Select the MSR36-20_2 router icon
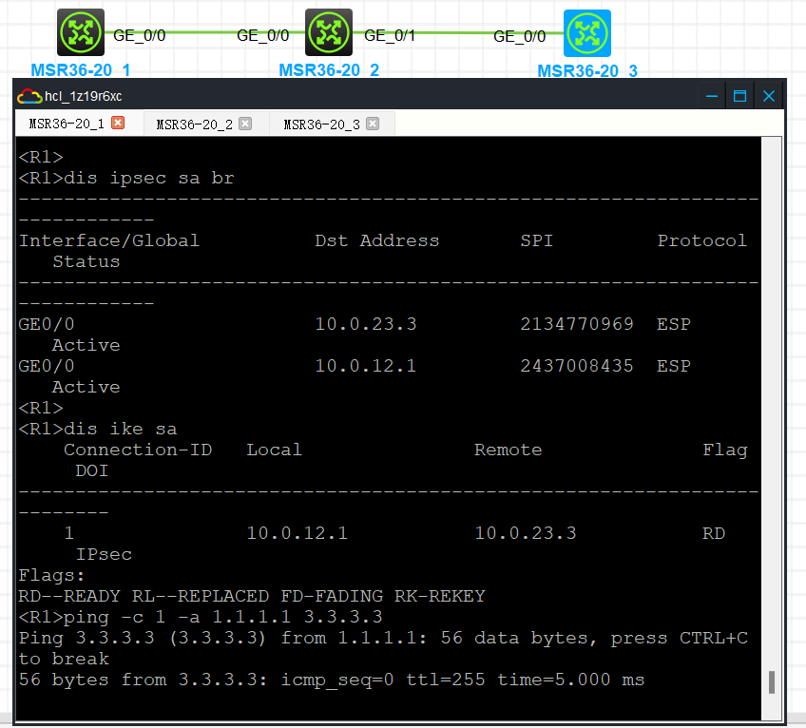The width and height of the screenshot is (806, 728). pos(329,32)
